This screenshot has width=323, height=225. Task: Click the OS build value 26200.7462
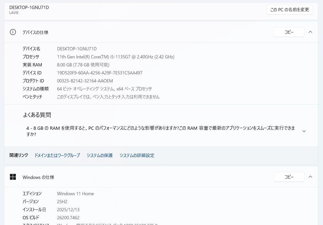[68, 218]
